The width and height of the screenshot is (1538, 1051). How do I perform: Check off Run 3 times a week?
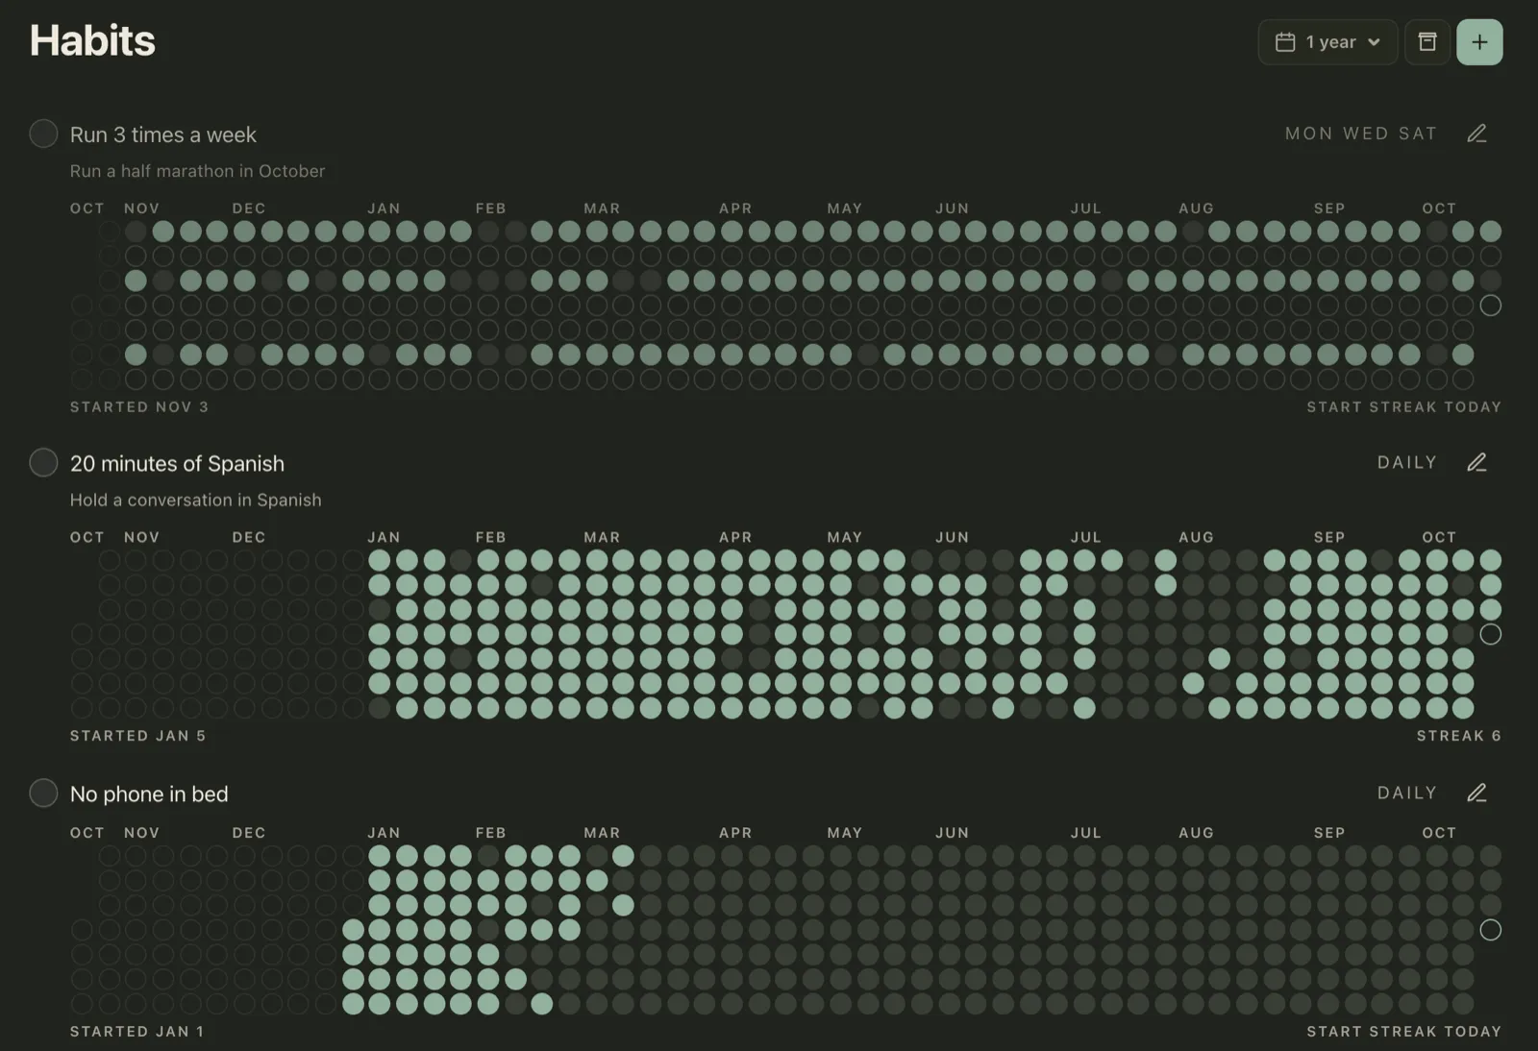coord(43,134)
